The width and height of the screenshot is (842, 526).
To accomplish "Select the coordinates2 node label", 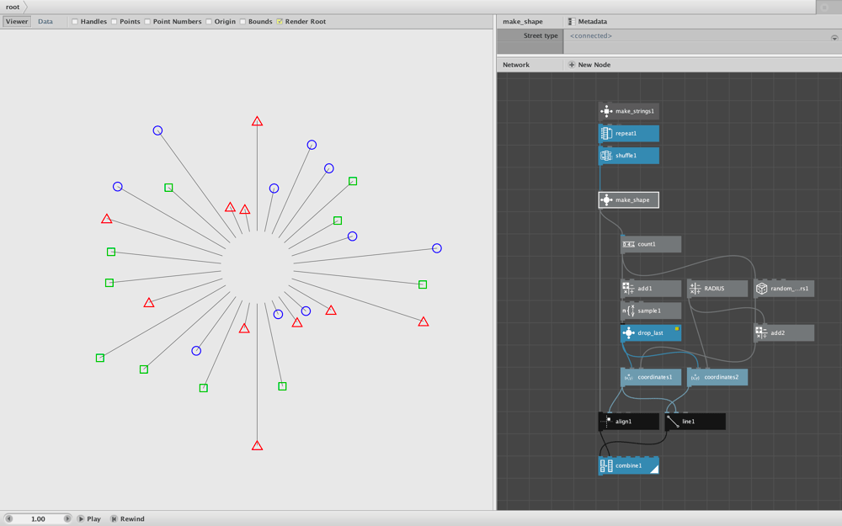I will tap(722, 377).
